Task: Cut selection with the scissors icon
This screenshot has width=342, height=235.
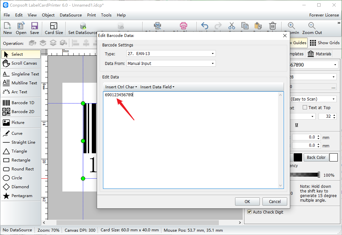Action: click(x=232, y=26)
